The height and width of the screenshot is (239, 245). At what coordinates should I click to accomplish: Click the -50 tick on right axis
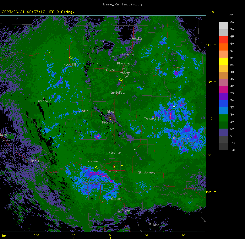(209, 155)
